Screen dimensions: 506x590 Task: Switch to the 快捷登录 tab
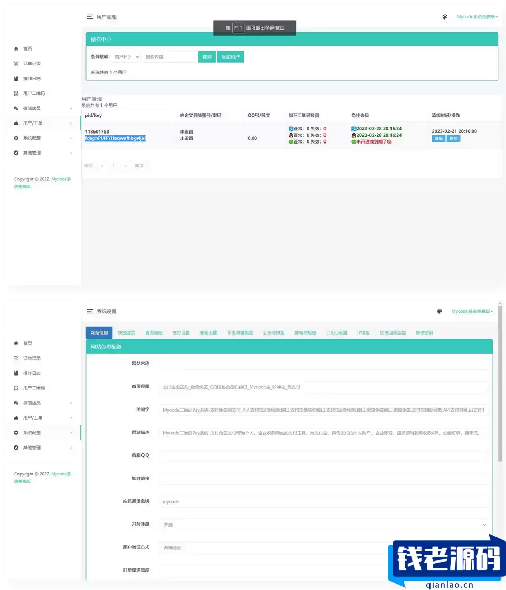[127, 332]
